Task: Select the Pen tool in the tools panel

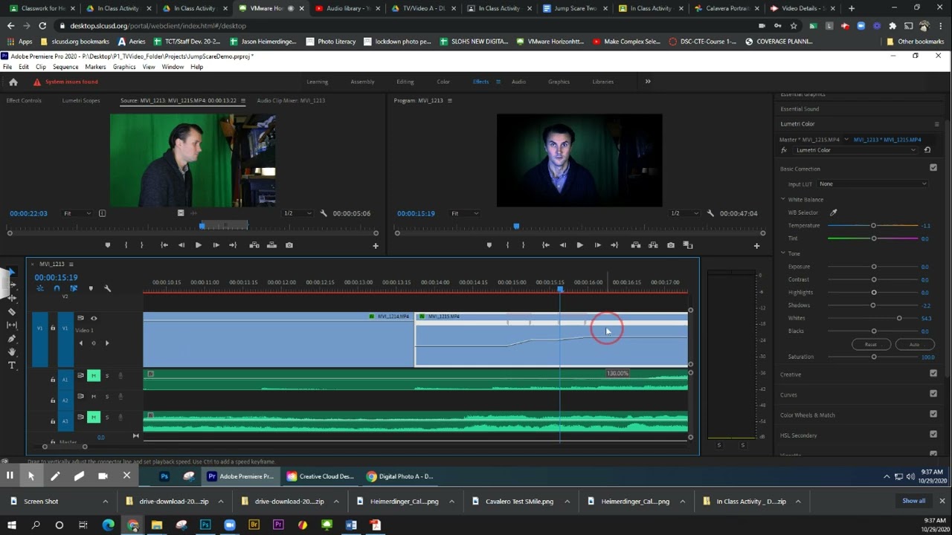Action: coord(12,338)
